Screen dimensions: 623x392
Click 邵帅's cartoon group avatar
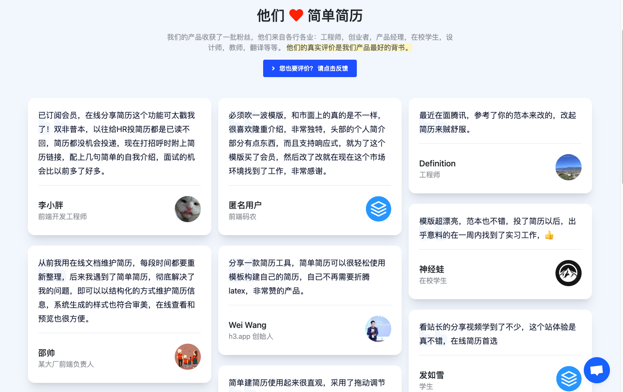pyautogui.click(x=188, y=357)
